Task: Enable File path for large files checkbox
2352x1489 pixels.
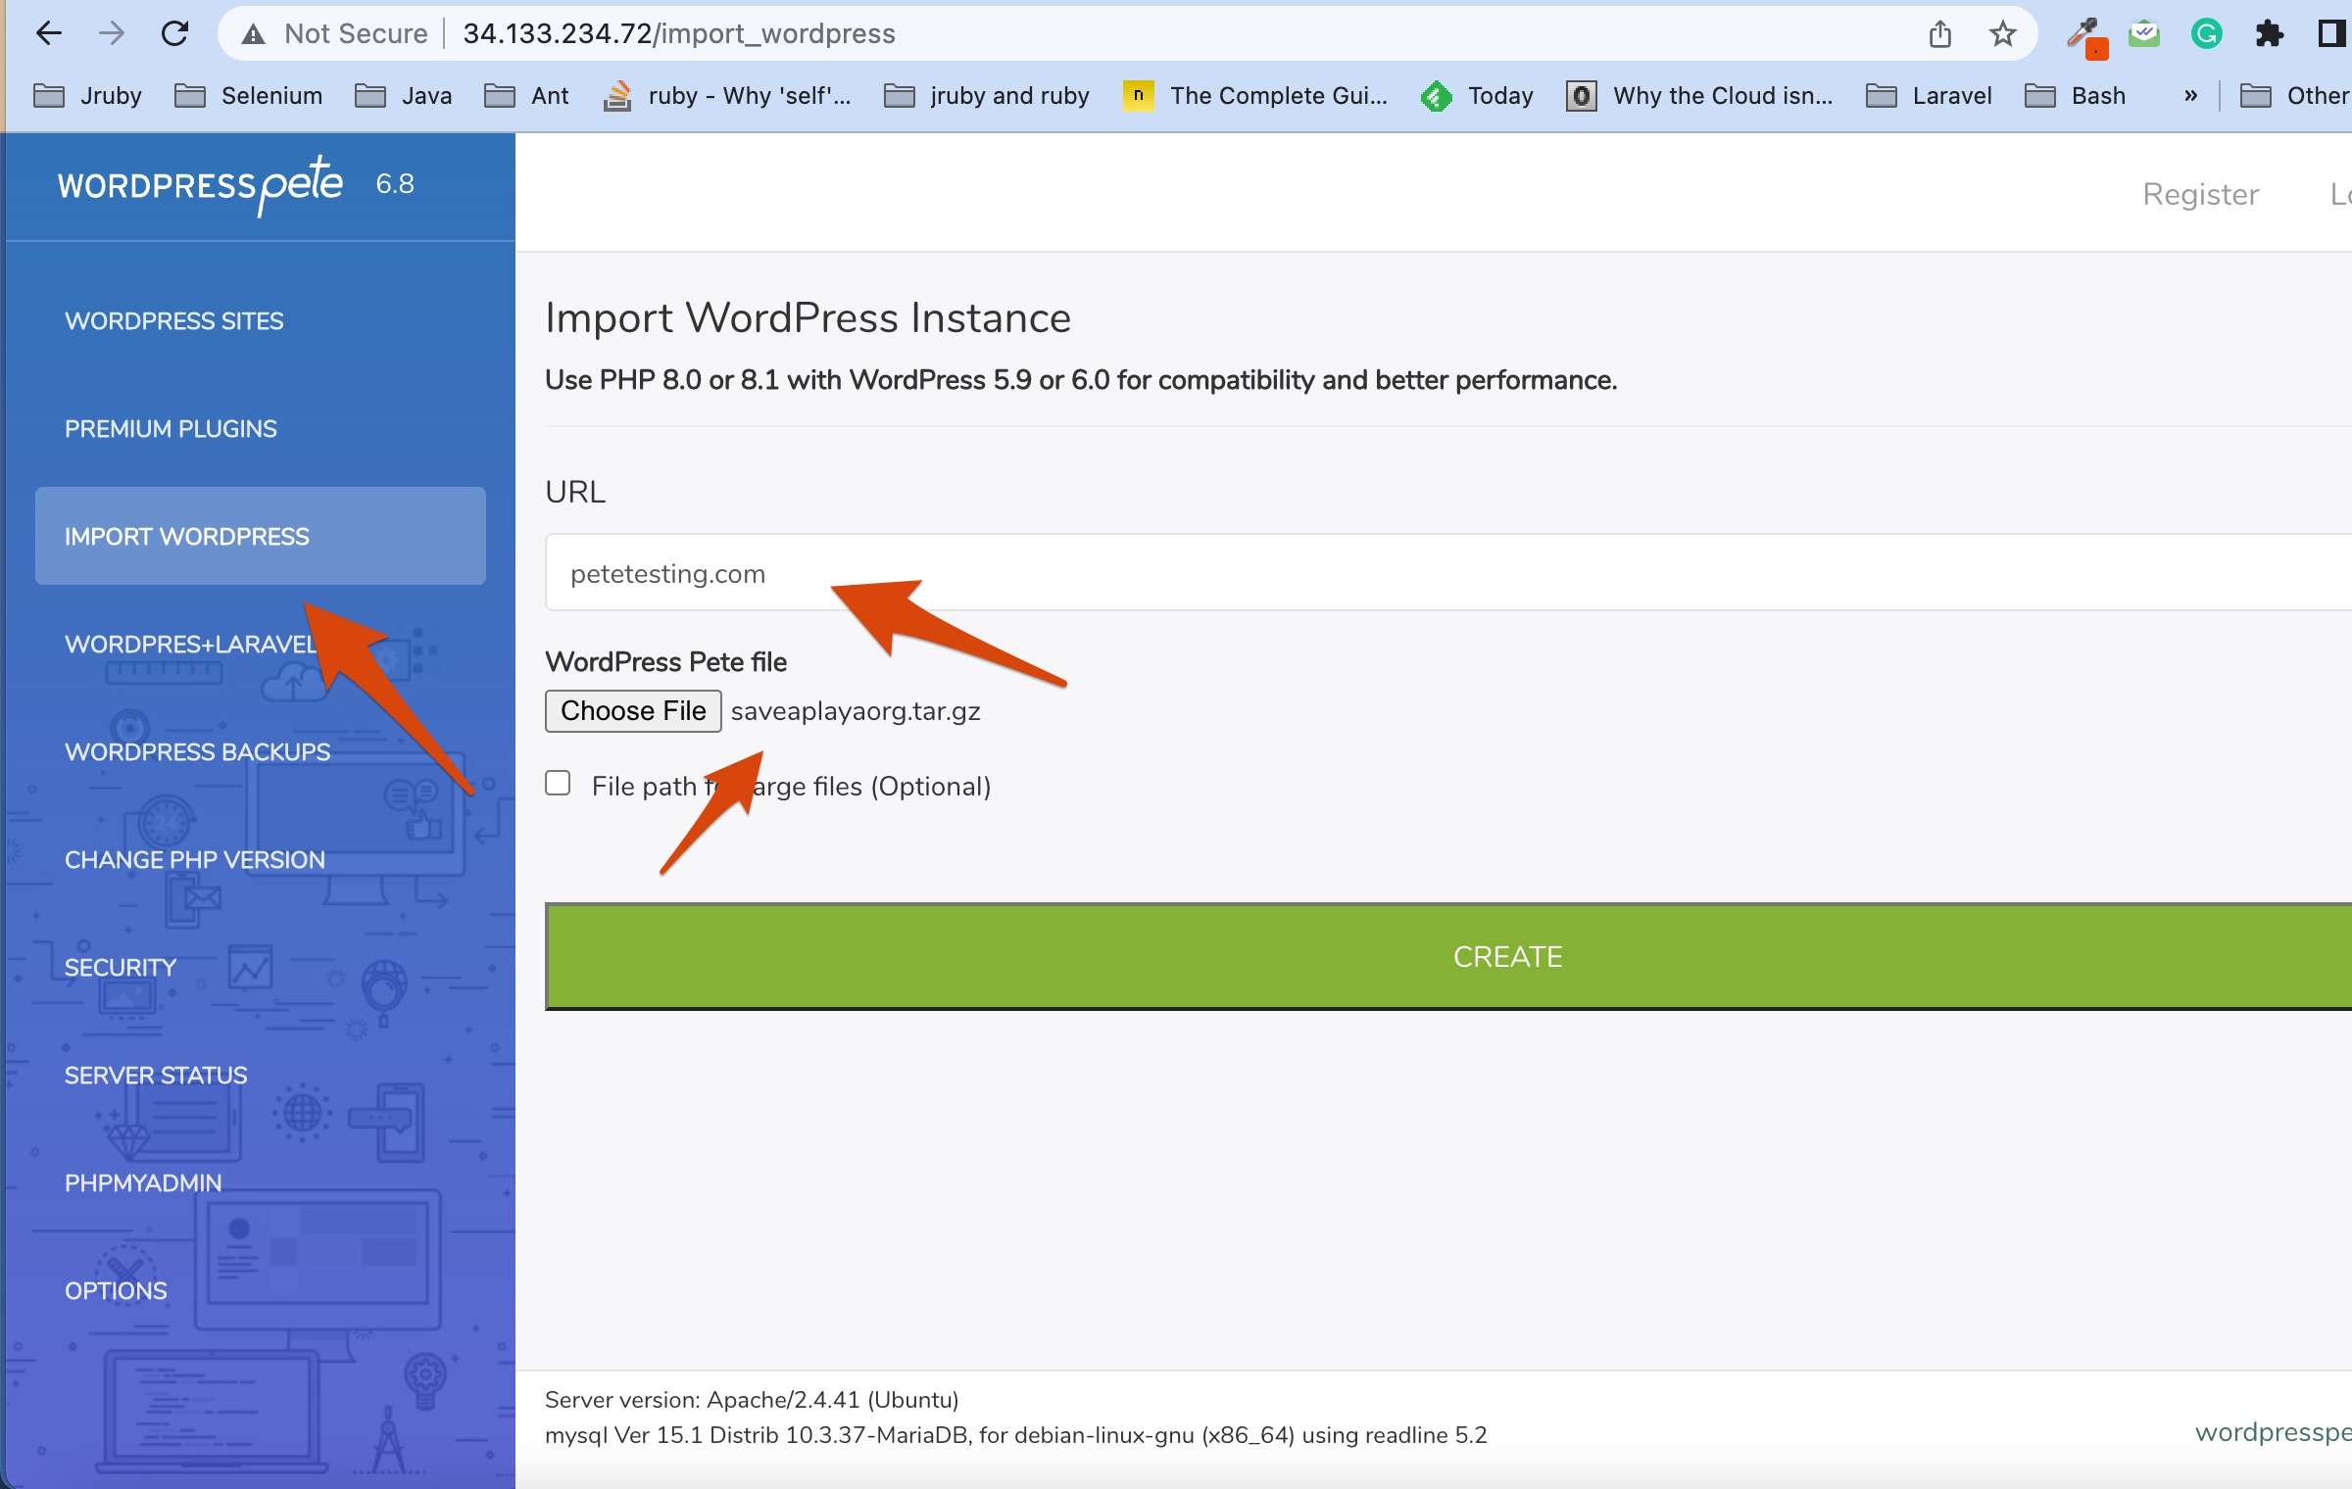Action: click(x=558, y=784)
